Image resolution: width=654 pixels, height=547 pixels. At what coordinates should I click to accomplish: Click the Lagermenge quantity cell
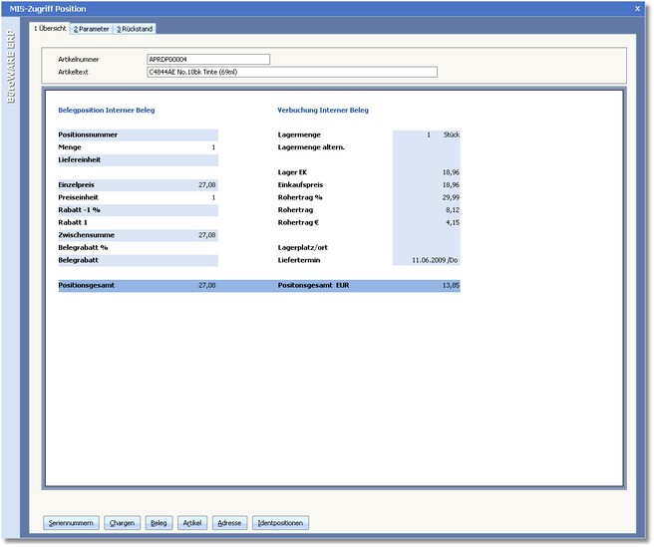[x=428, y=135]
